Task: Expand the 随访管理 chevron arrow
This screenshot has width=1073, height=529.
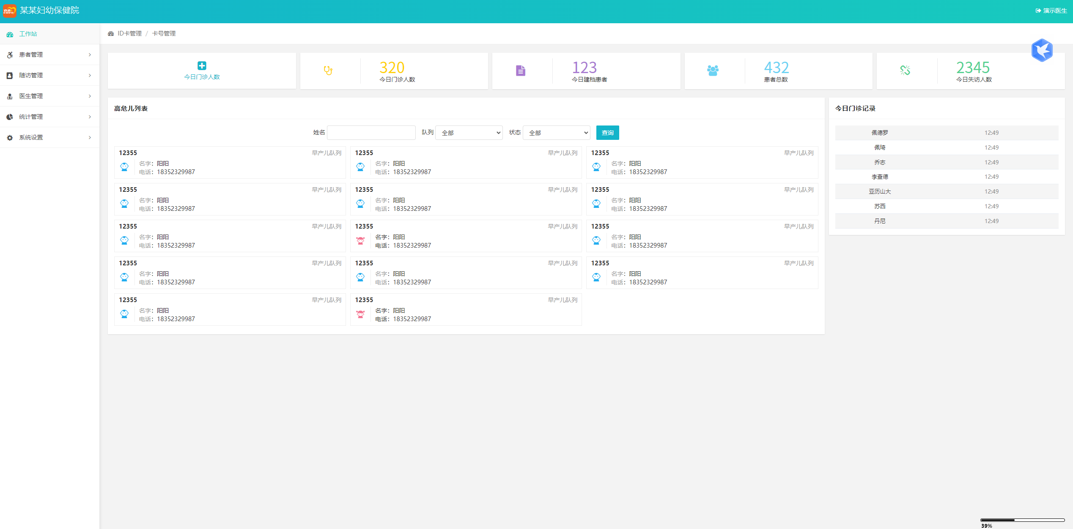Action: coord(90,75)
